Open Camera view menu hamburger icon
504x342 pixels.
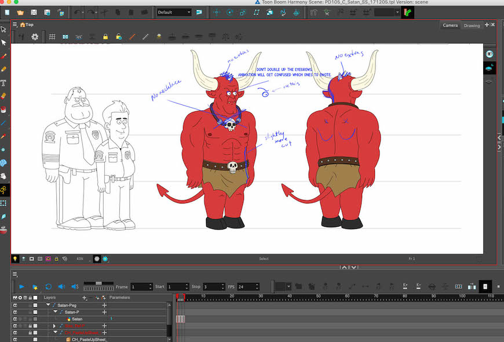[x=15, y=24]
